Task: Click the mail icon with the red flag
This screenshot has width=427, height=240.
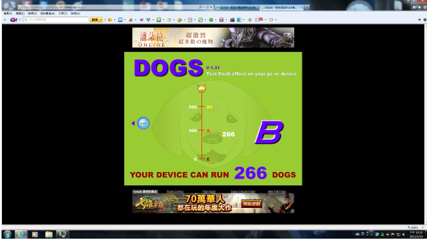Action: [x=259, y=19]
